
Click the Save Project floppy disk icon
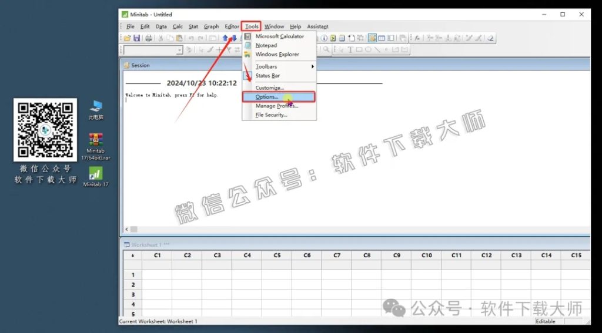coord(136,38)
